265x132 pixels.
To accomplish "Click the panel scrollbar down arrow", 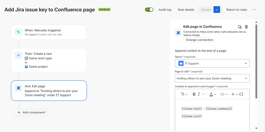I will click(x=256, y=128).
